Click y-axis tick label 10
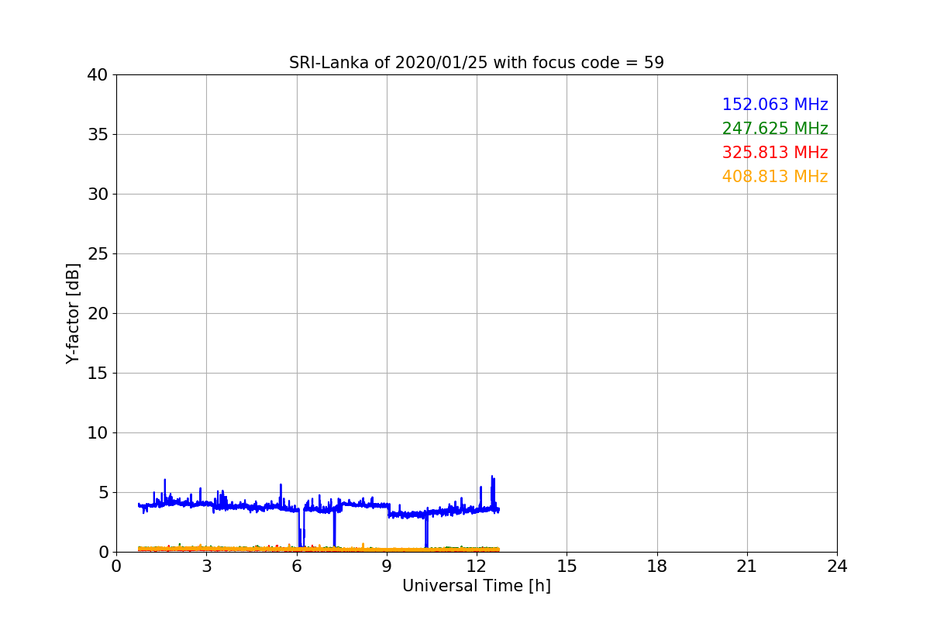Image resolution: width=930 pixels, height=620 pixels. click(98, 433)
